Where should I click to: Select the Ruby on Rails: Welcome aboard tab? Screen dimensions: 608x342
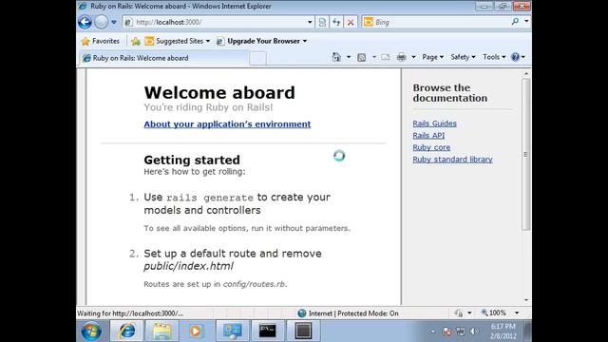point(163,58)
